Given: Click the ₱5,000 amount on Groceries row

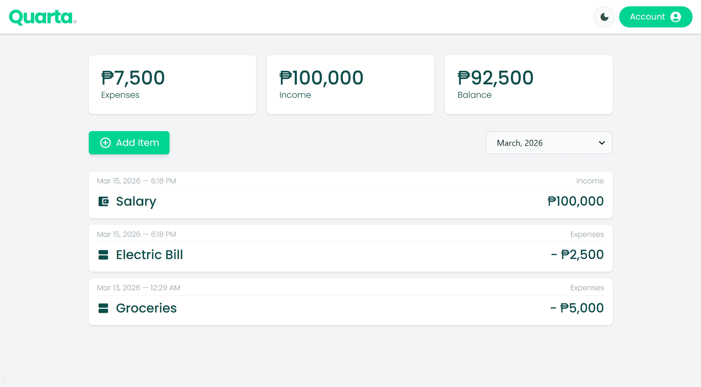Looking at the screenshot, I should [x=582, y=308].
